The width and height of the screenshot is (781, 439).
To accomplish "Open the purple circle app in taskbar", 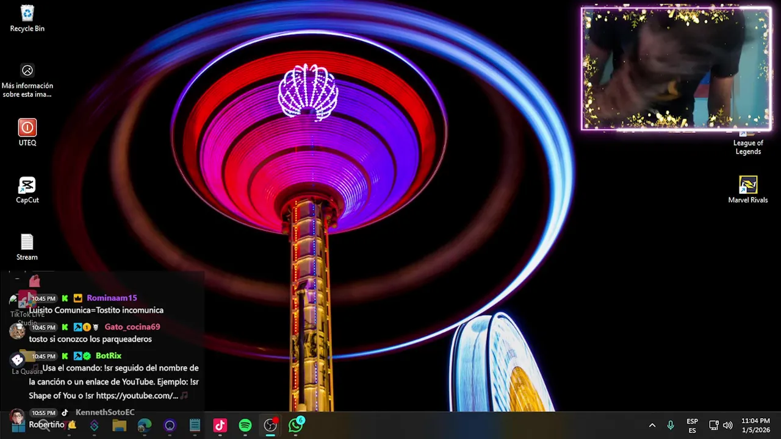I will pyautogui.click(x=170, y=426).
